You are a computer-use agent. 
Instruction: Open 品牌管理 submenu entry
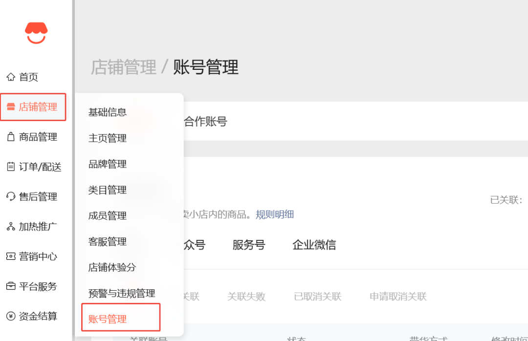click(108, 164)
